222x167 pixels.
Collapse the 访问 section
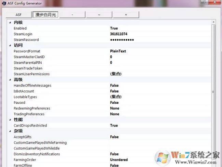click(x=10, y=46)
